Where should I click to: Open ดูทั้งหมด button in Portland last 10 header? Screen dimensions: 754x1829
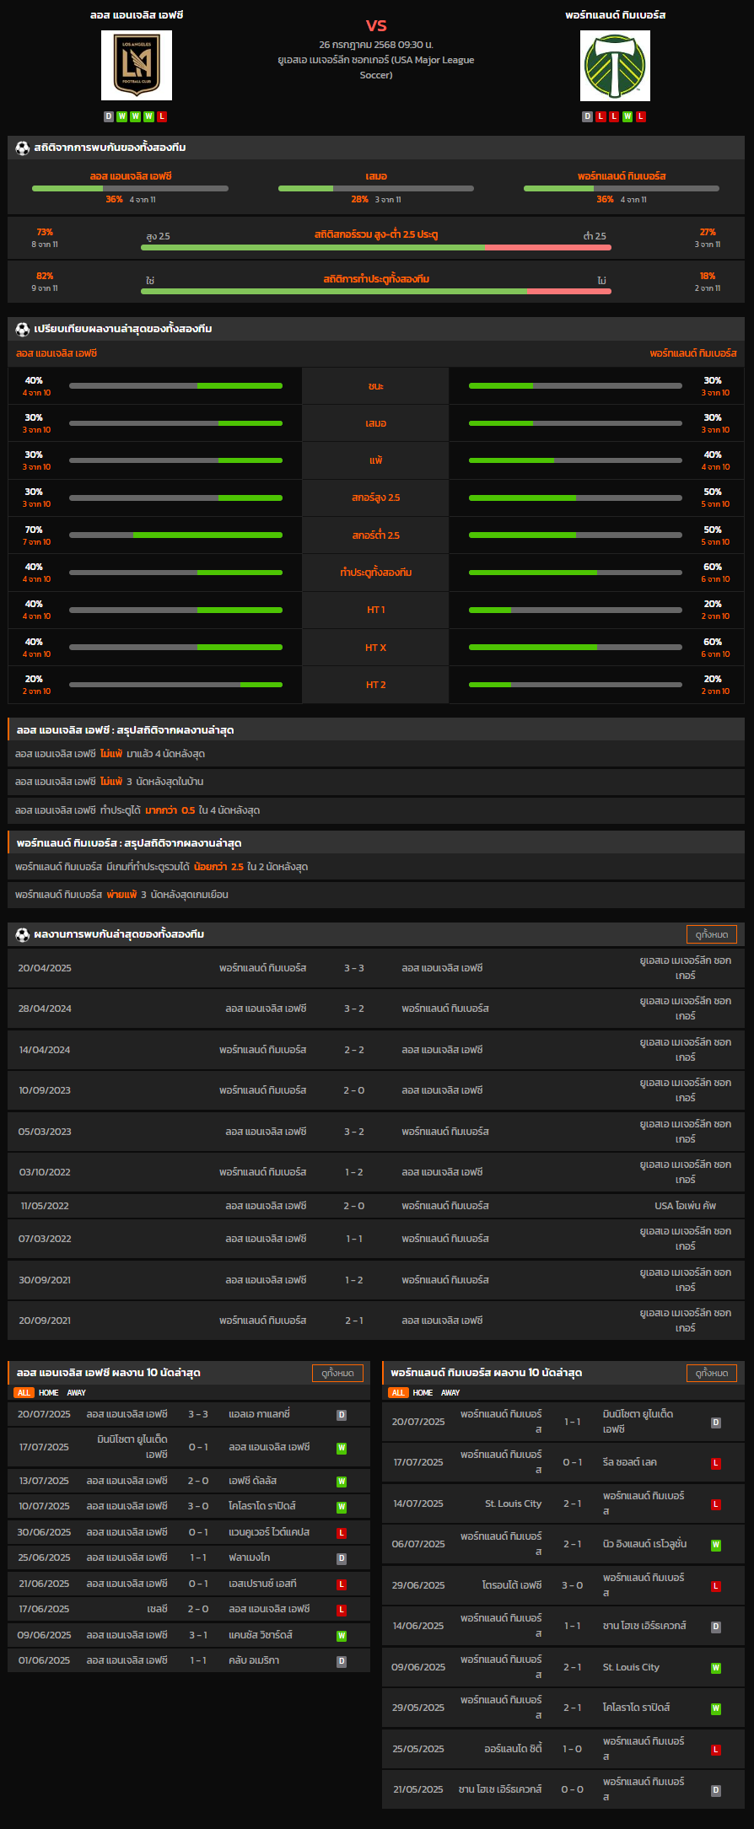pos(712,1373)
